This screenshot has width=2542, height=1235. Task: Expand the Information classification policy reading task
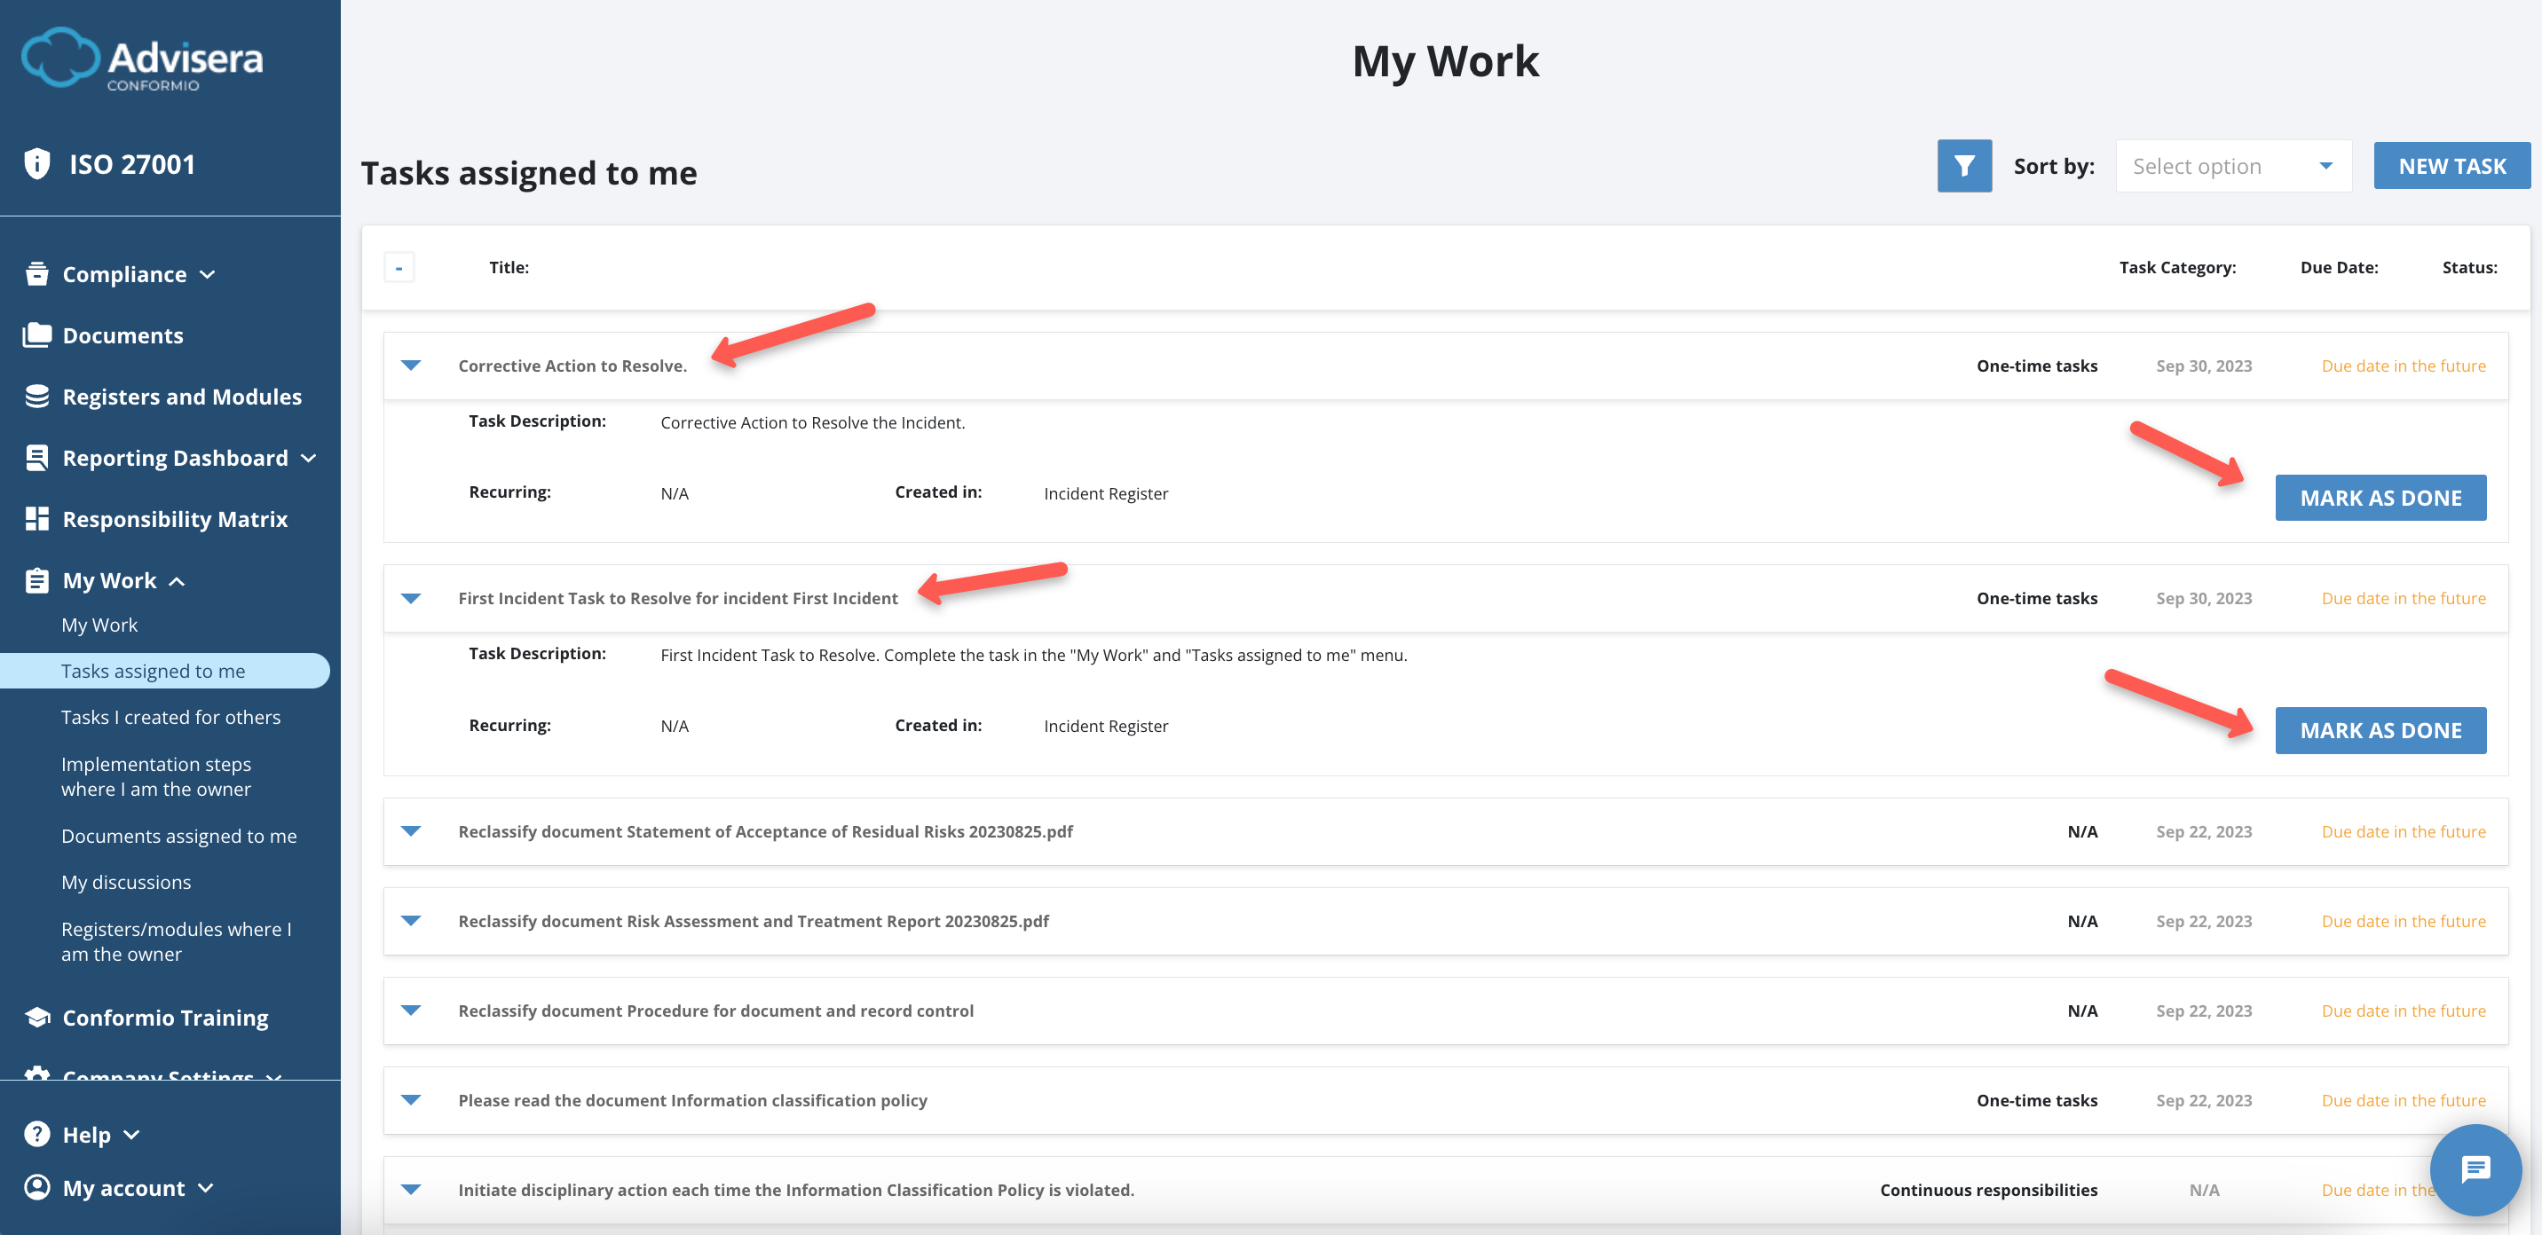pos(412,1100)
